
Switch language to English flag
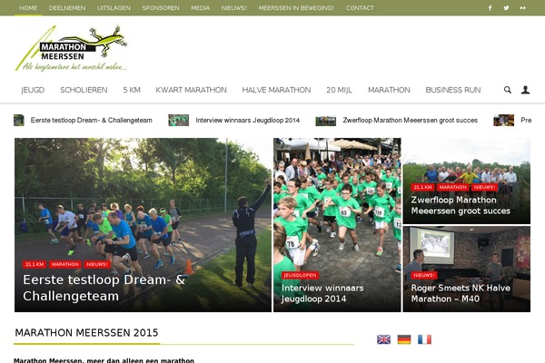pos(383,339)
